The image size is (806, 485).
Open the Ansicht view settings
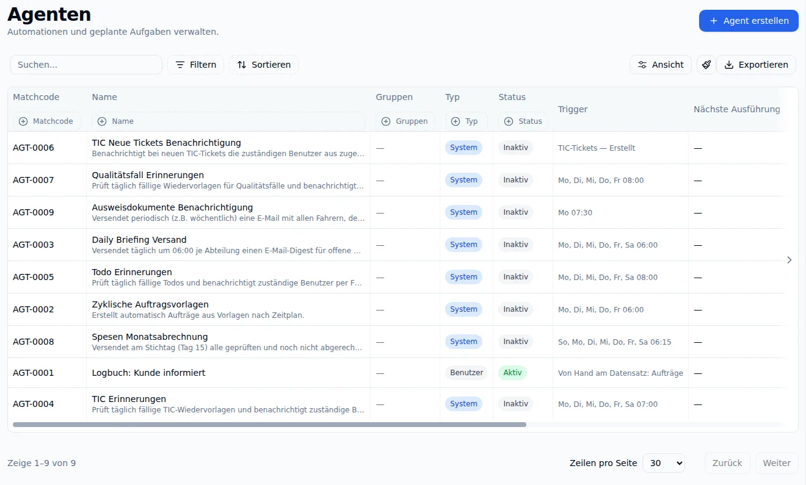[x=661, y=65]
